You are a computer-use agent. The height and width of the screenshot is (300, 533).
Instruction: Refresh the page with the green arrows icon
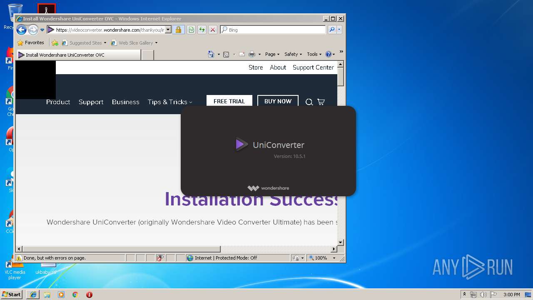pyautogui.click(x=202, y=30)
